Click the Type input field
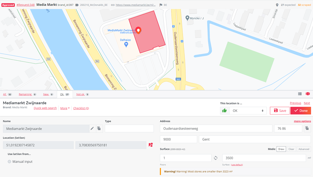The width and height of the screenshot is (313, 177). coord(129,129)
